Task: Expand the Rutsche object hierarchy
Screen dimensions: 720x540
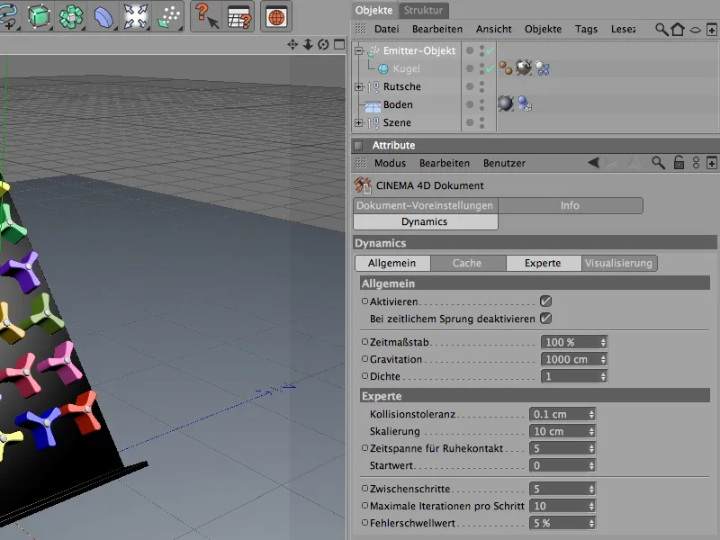Action: pyautogui.click(x=359, y=87)
